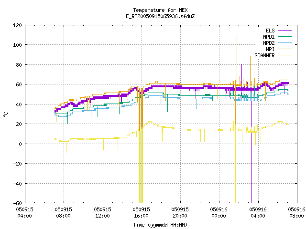Click the purple ELS spike peak near 80°C
306x229 pixels.
click(x=241, y=65)
